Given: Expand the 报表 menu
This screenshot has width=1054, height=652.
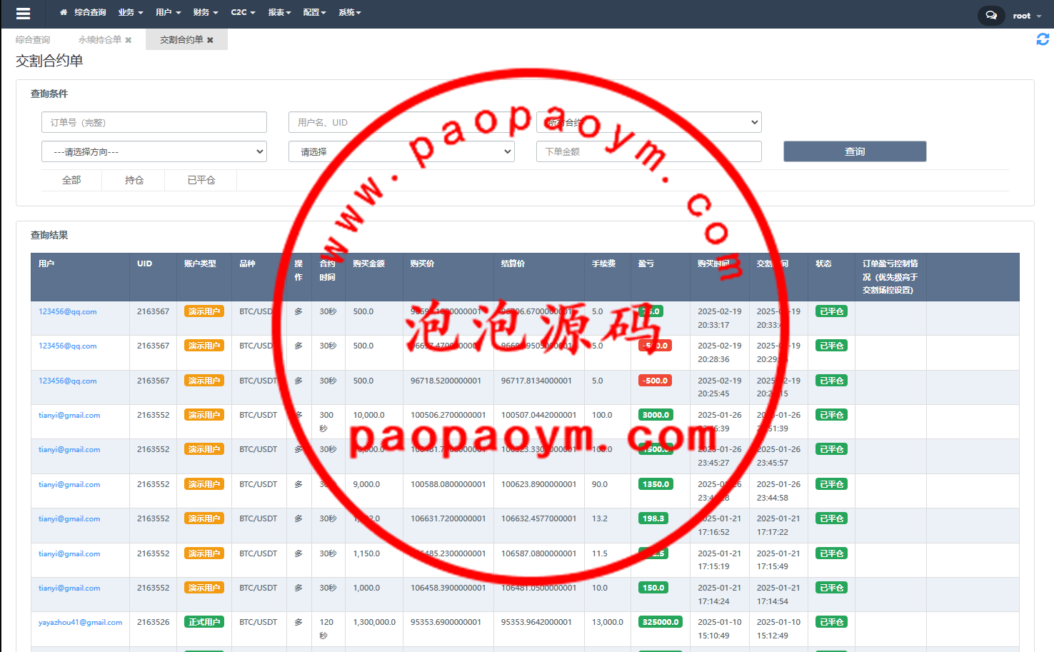Looking at the screenshot, I should point(279,12).
